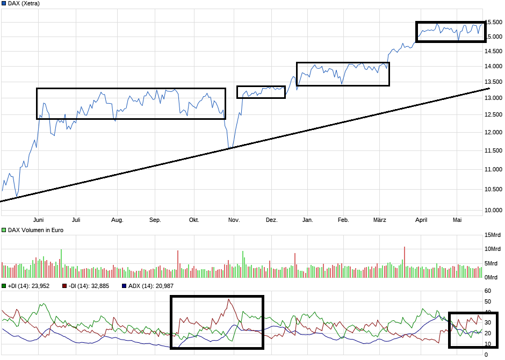Click the blue DAX (Xetra) legend swatch

tap(4, 4)
